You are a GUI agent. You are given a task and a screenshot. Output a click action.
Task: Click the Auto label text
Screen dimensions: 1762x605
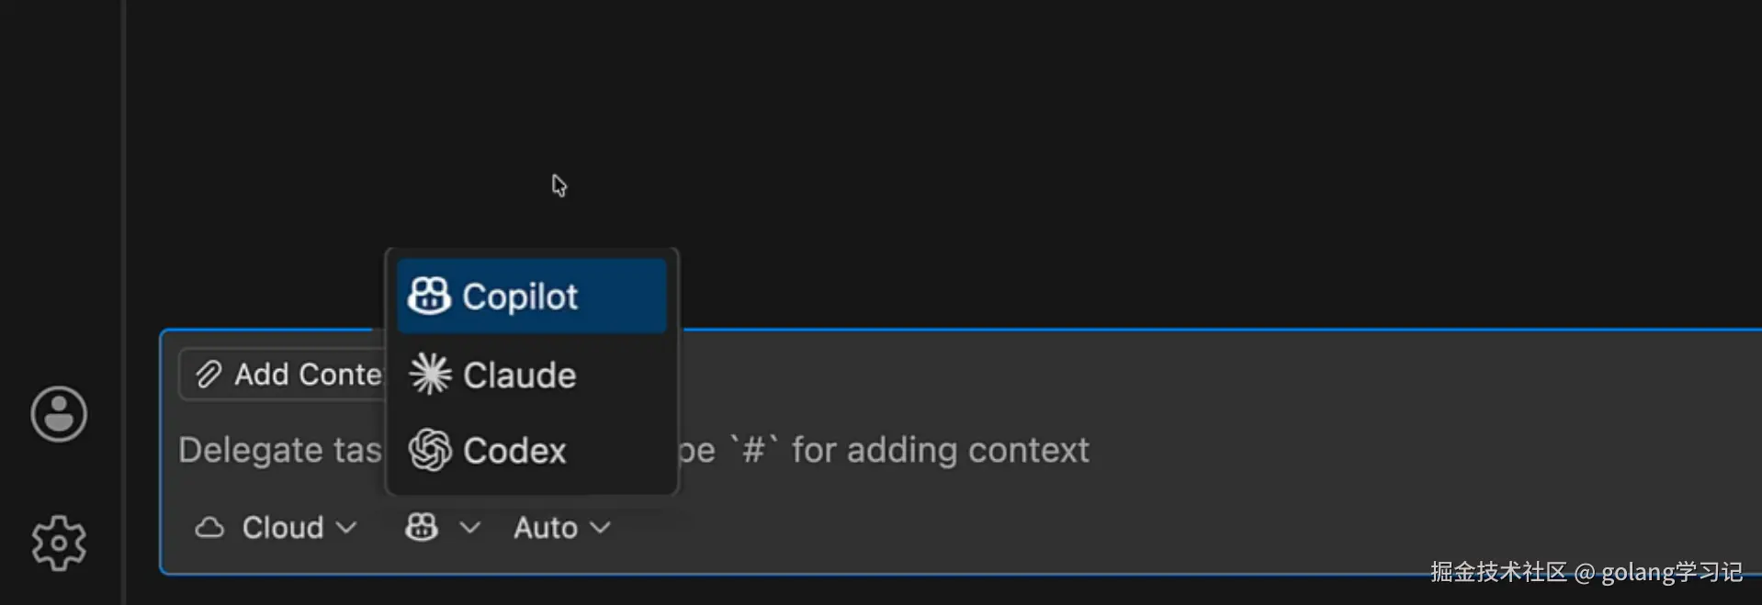(546, 528)
